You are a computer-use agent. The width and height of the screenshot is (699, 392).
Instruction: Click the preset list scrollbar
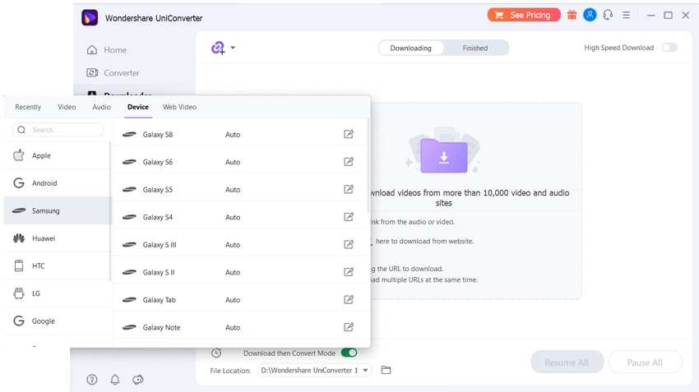click(x=368, y=166)
